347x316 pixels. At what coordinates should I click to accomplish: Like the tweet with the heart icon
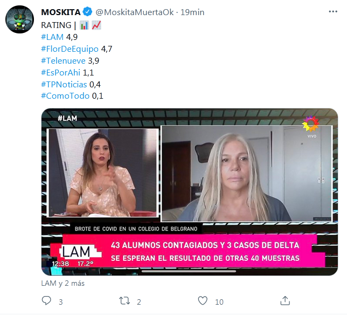click(203, 301)
